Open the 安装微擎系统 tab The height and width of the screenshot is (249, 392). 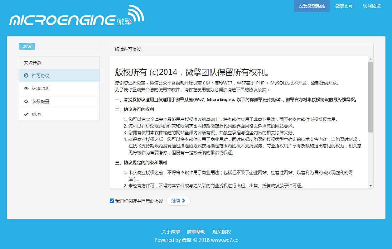pos(311,6)
